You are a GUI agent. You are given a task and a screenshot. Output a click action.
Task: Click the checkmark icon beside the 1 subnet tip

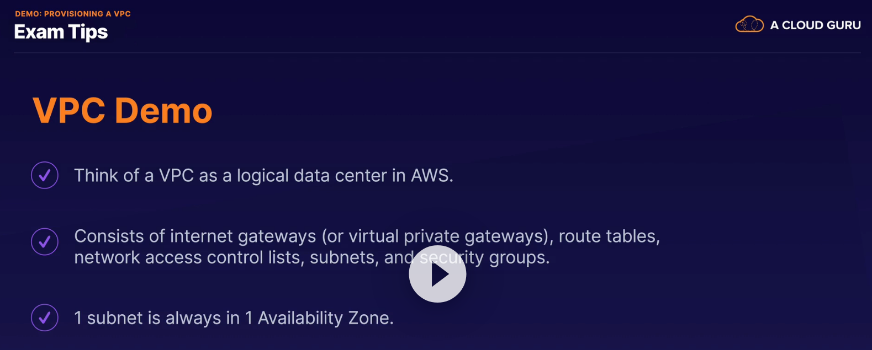(x=45, y=317)
